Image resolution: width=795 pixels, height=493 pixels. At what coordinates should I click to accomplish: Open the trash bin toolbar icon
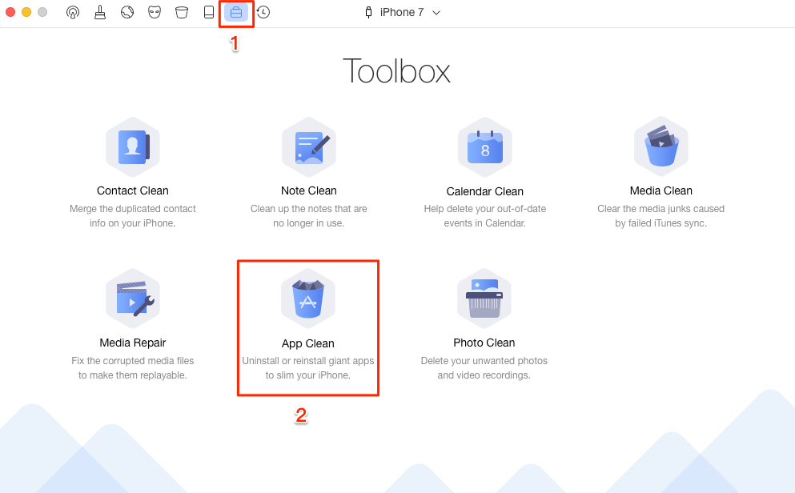(182, 12)
